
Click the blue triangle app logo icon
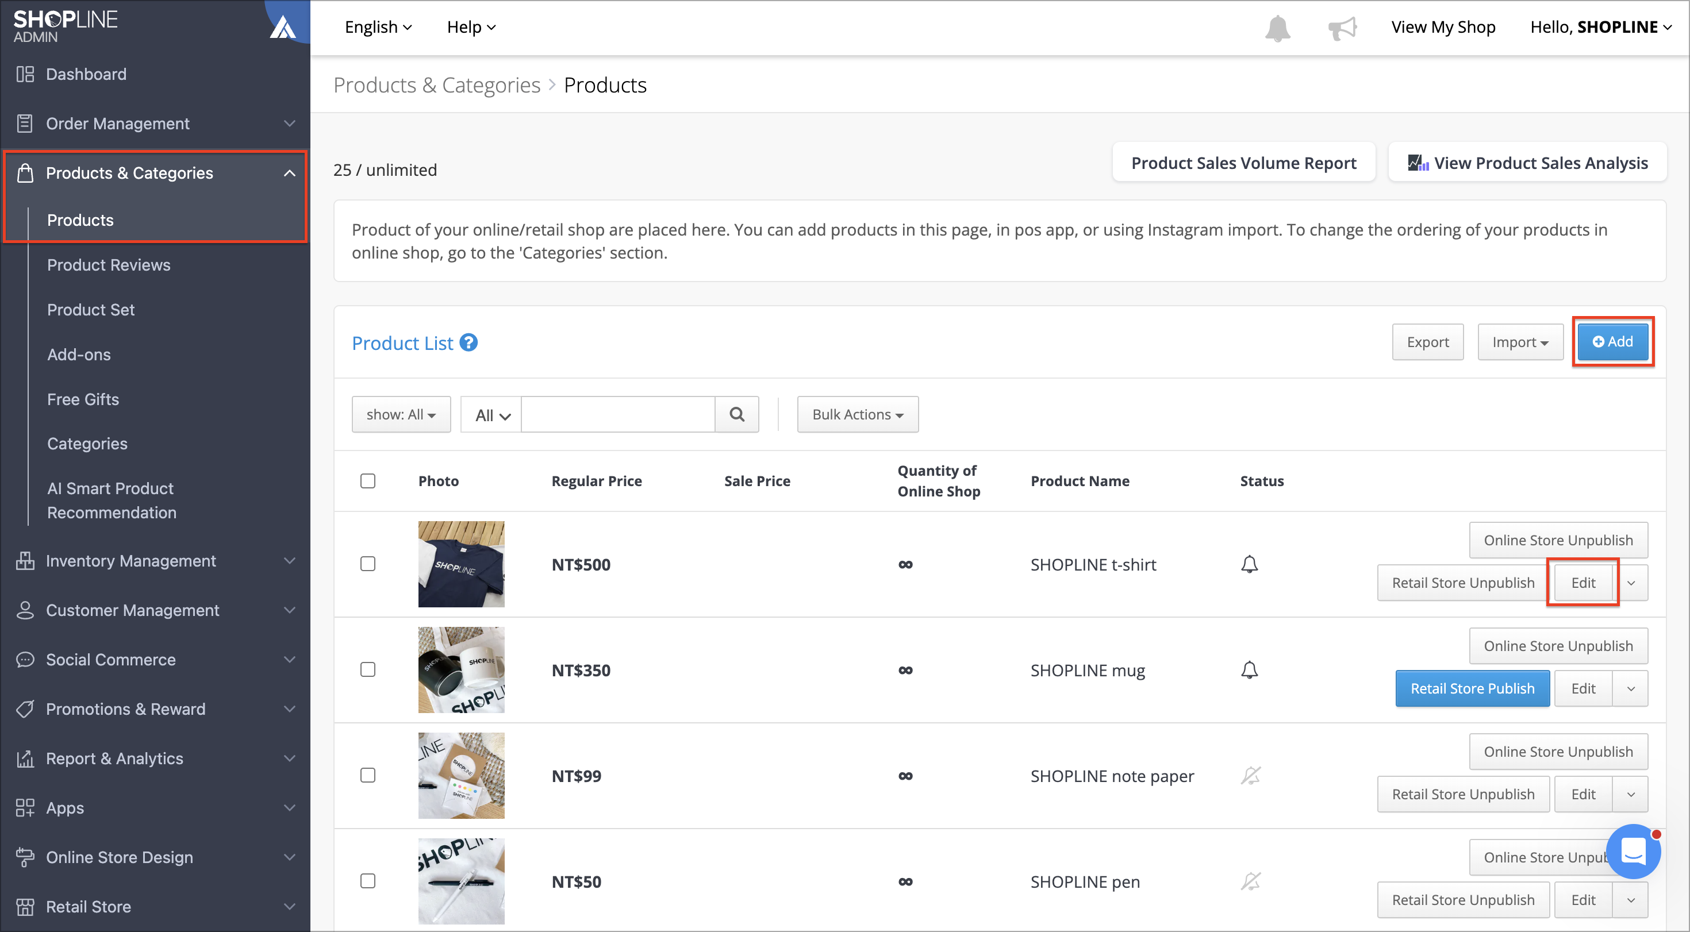point(283,26)
